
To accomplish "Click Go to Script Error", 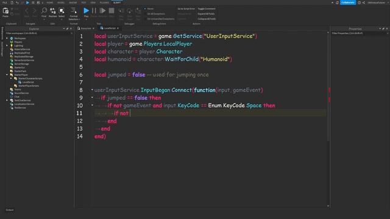I will [x=186, y=9].
